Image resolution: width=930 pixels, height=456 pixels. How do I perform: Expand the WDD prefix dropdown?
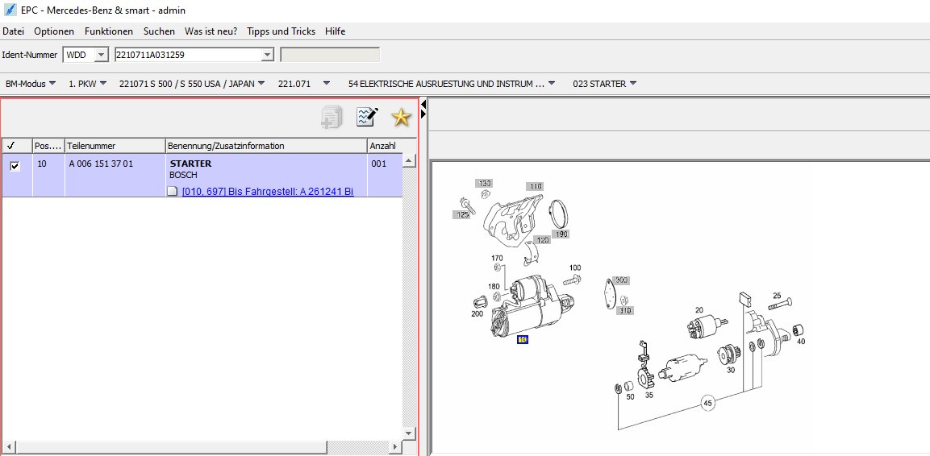(x=101, y=55)
